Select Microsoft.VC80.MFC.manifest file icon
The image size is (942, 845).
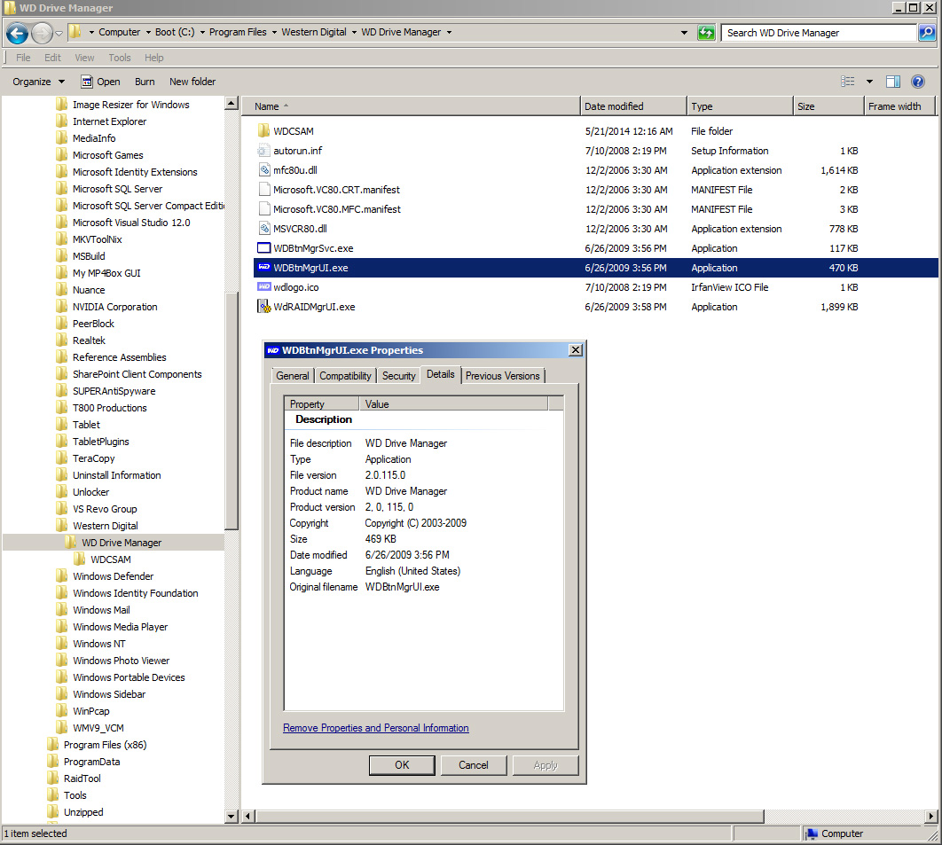[263, 209]
